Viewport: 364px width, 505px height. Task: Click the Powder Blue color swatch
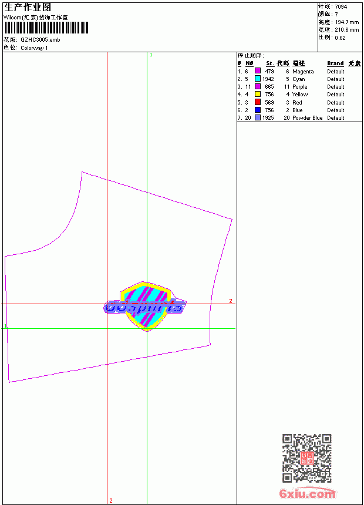[x=258, y=117]
